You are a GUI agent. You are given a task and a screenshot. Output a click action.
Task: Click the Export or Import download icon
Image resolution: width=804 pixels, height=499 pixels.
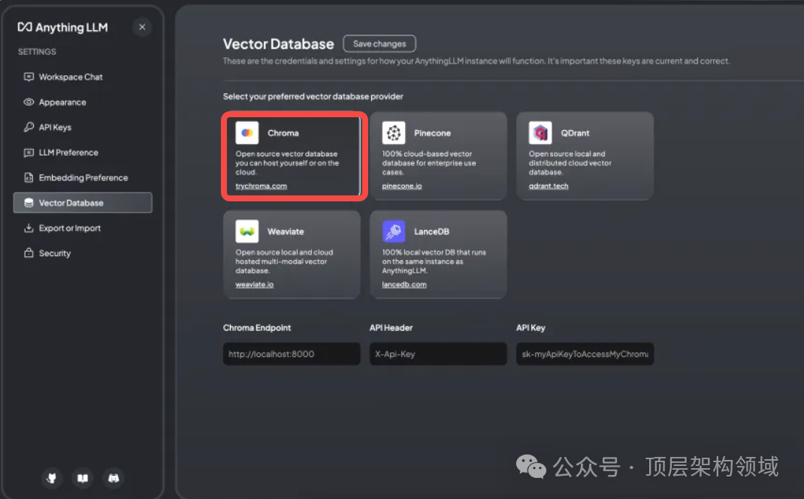pos(29,228)
